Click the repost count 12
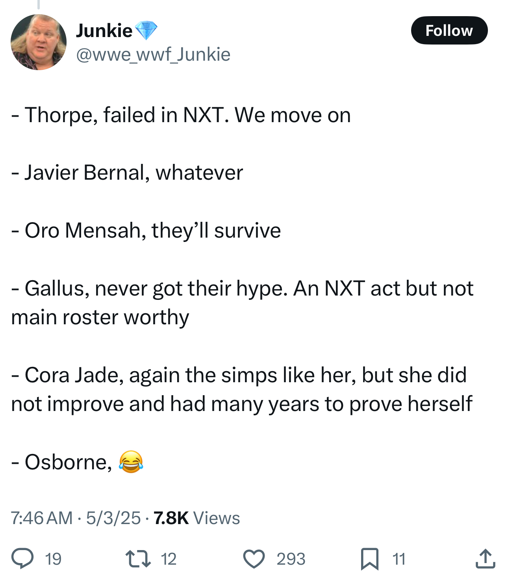This screenshot has height=582, width=508. (169, 559)
